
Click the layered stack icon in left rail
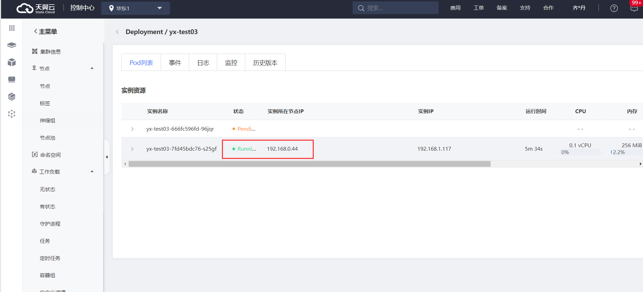pyautogui.click(x=12, y=97)
